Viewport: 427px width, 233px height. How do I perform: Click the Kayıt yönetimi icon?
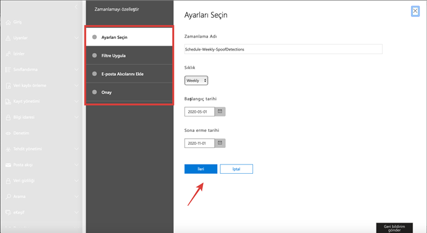point(8,102)
